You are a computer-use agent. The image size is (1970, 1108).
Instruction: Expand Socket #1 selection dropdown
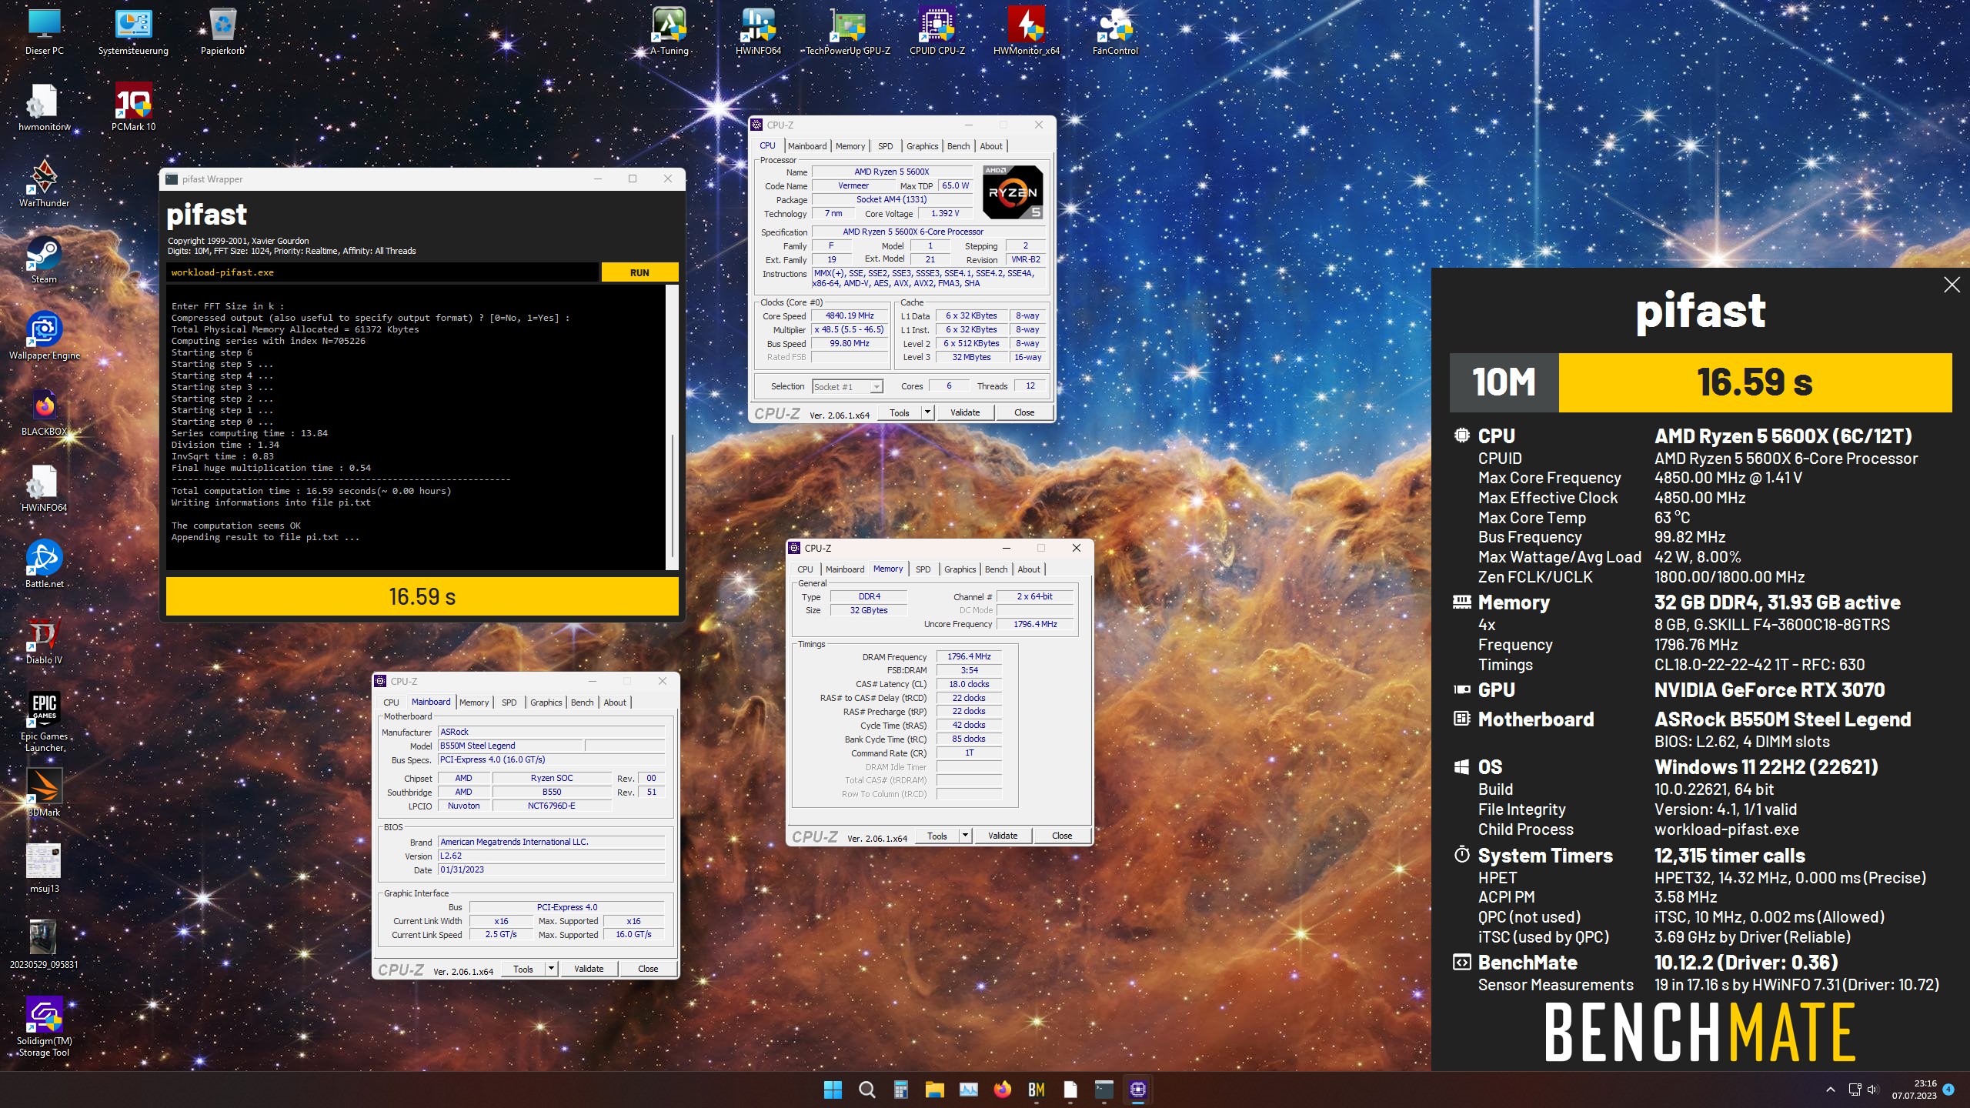[x=876, y=387]
